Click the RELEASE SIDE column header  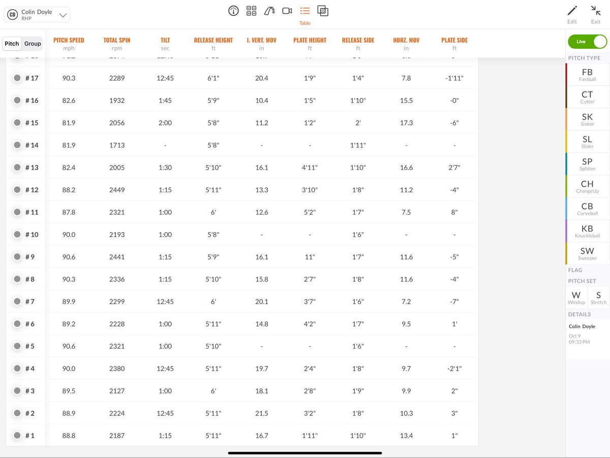358,40
